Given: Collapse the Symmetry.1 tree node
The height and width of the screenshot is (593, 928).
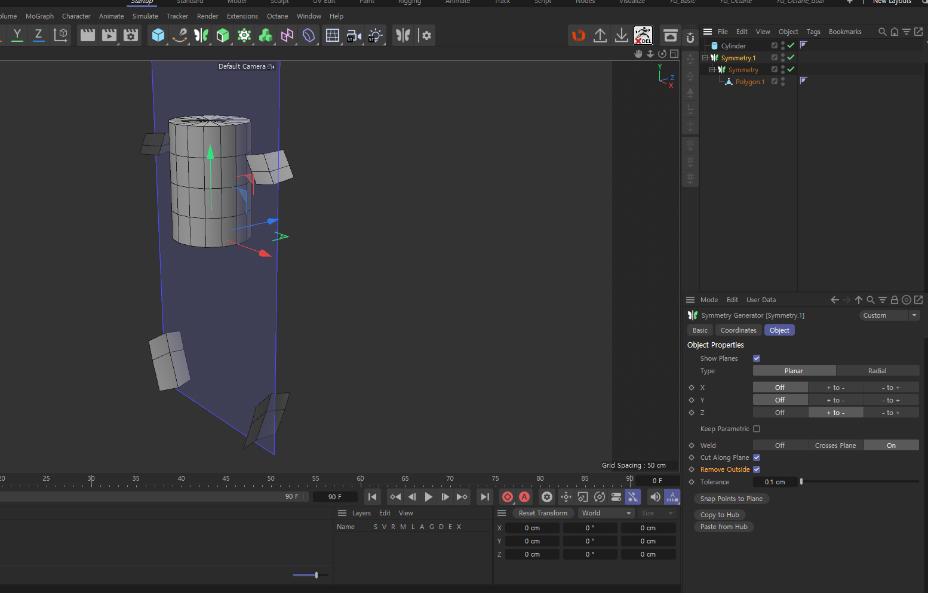Looking at the screenshot, I should [705, 58].
